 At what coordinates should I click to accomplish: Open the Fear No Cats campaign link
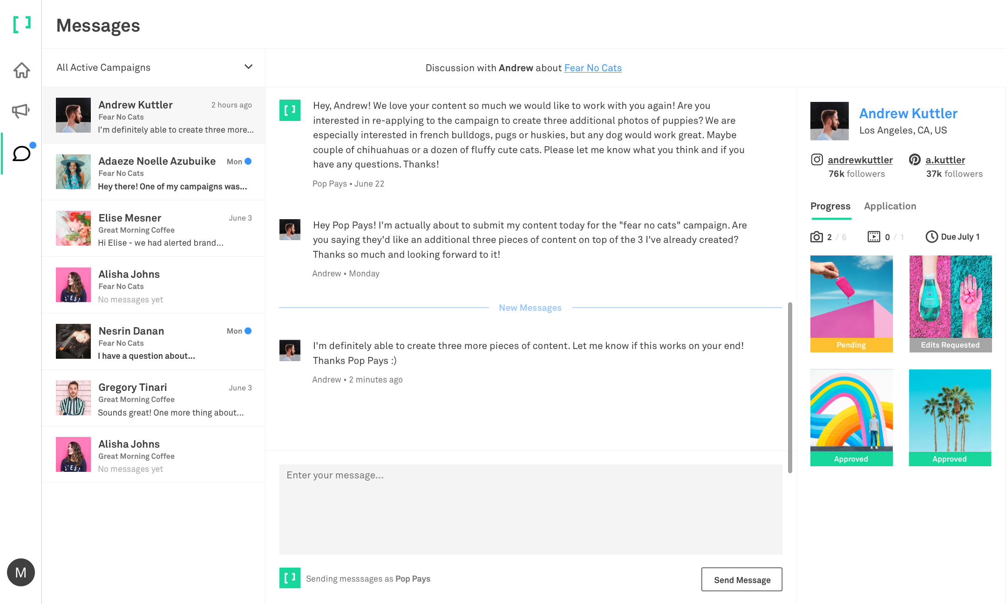(592, 68)
